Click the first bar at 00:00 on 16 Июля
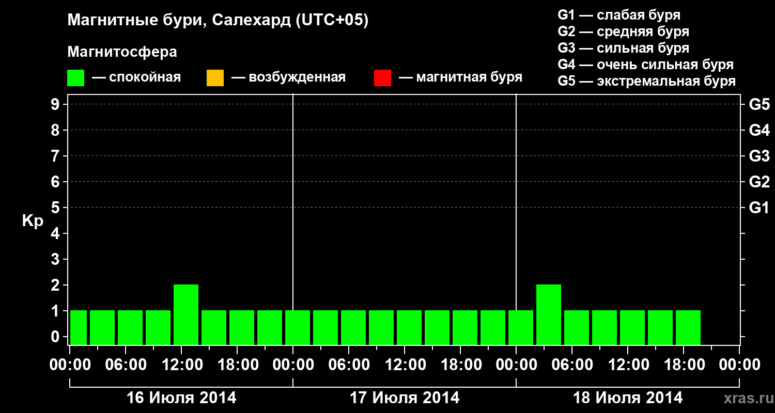Viewport: 775px width, 413px height. [x=79, y=327]
